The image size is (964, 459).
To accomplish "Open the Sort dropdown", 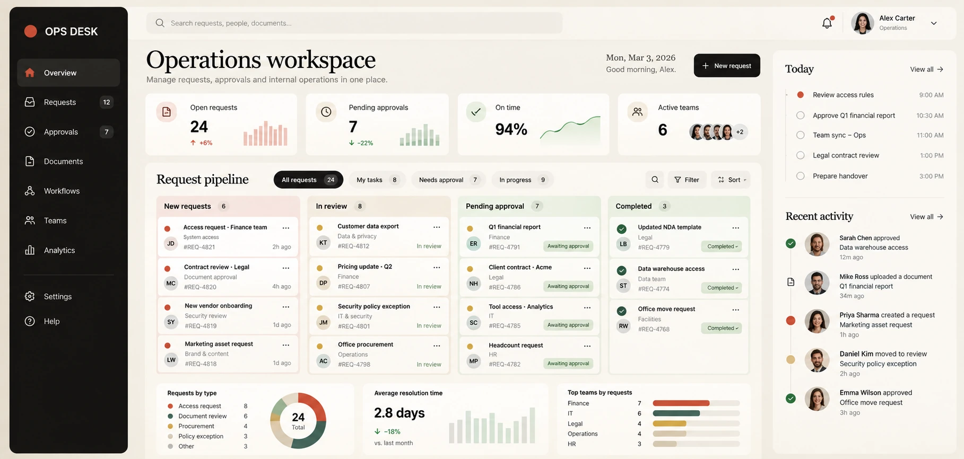I will (x=731, y=180).
